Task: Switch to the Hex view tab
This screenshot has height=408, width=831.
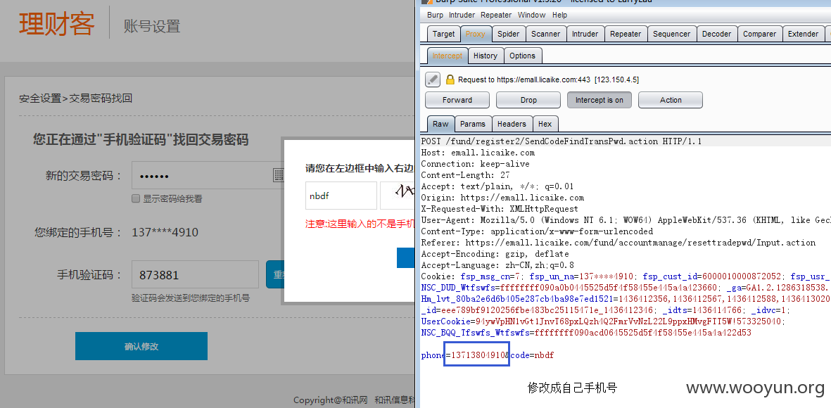Action: 545,124
